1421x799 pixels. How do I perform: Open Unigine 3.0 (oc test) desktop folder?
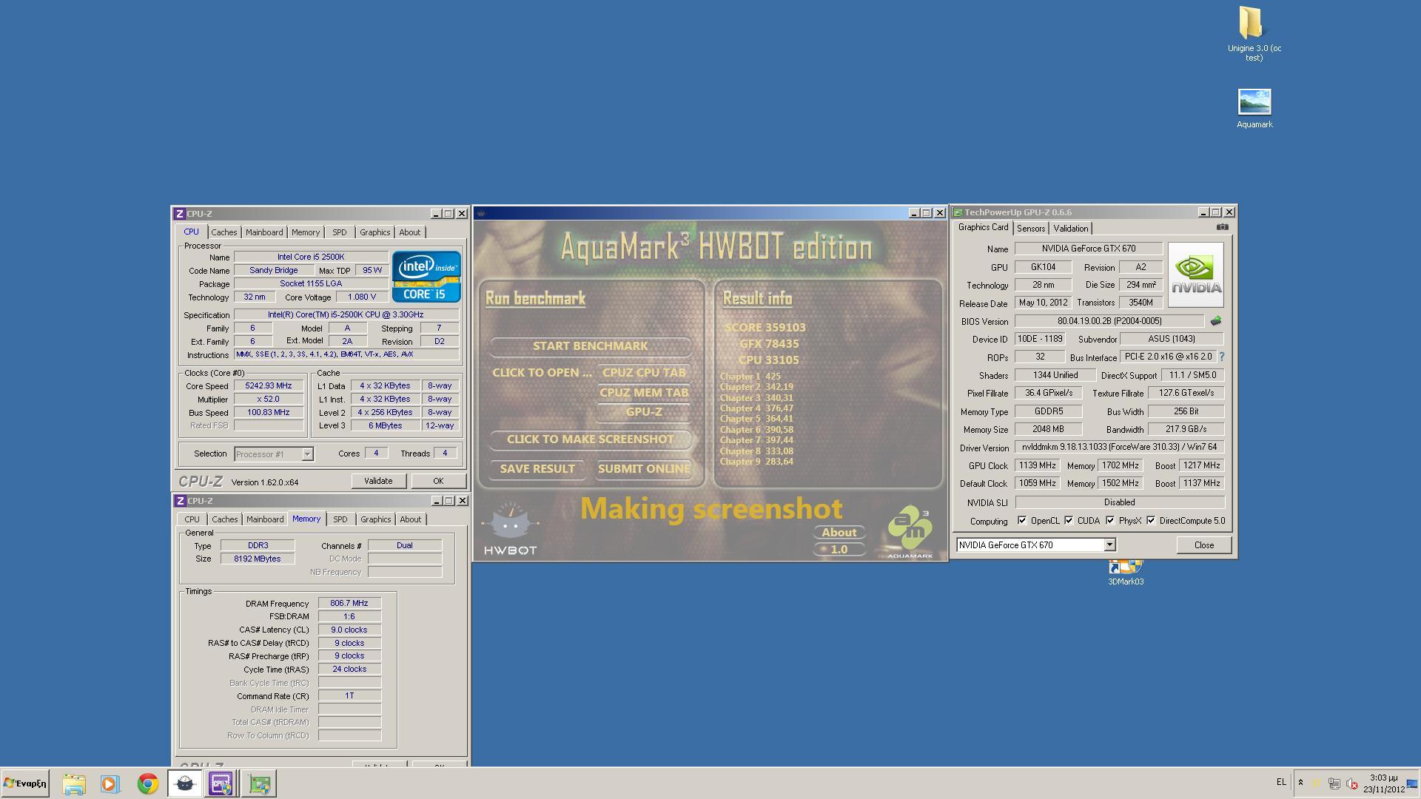pos(1254,33)
